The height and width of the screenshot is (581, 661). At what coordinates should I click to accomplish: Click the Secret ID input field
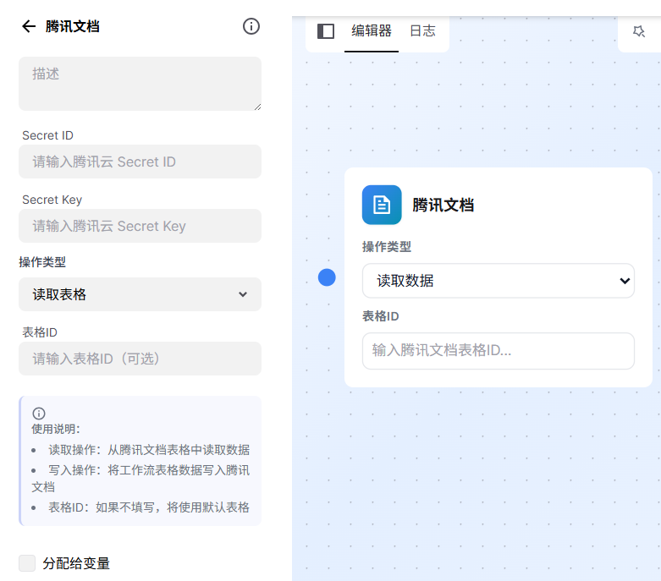(x=140, y=162)
